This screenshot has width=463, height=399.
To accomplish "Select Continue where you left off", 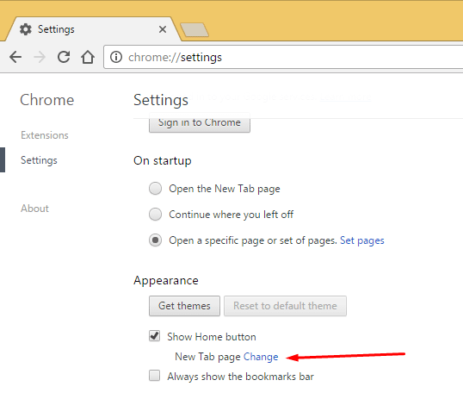I will tap(155, 214).
